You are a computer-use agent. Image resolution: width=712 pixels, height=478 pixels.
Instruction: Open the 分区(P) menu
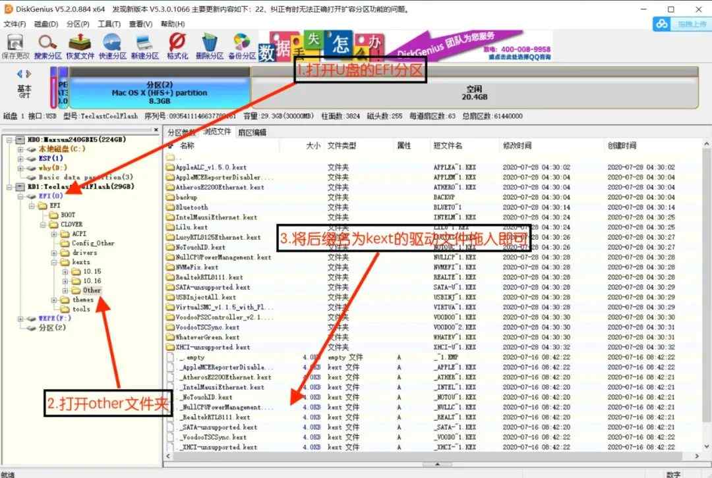[x=78, y=24]
